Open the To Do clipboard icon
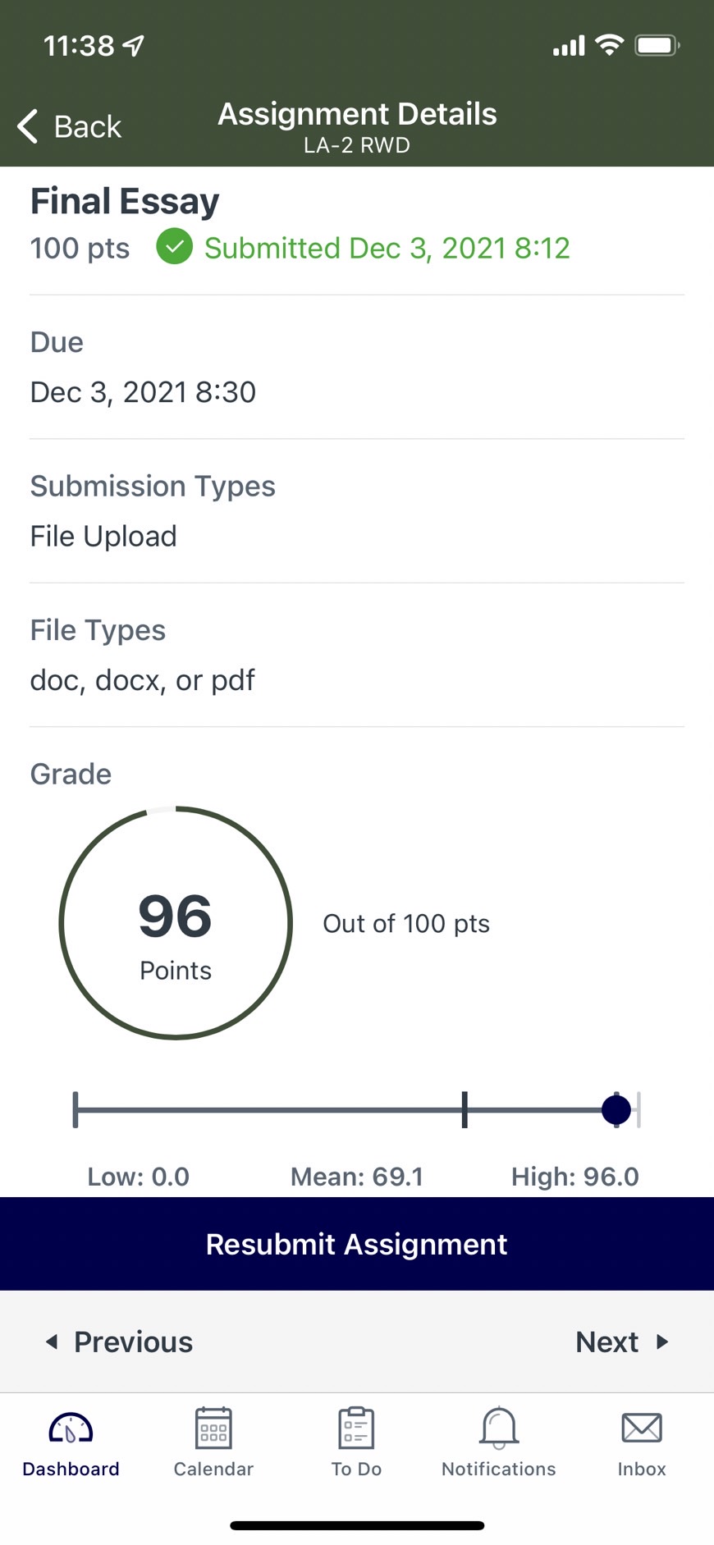 pos(356,1428)
